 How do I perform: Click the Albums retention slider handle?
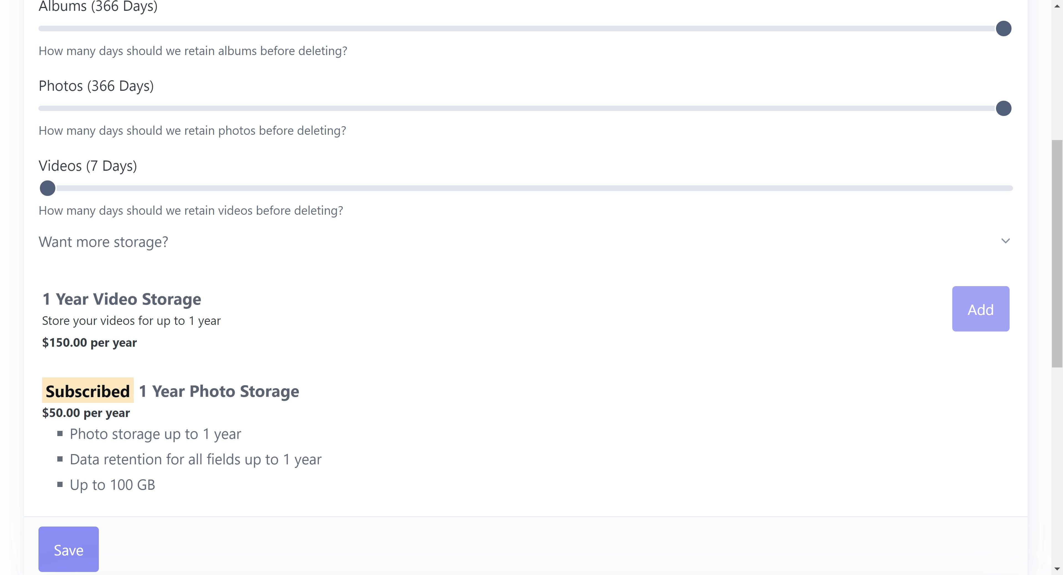coord(1003,29)
